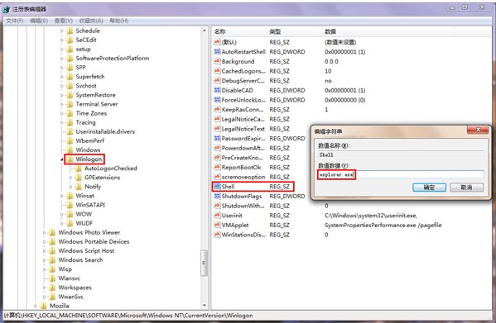Click the tree pane vertical scrollbar thumb
Viewport: 496px width, 323px height.
(205, 263)
